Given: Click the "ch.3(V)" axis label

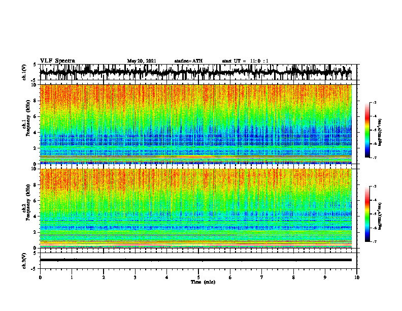Looking at the screenshot, I should click(24, 261).
